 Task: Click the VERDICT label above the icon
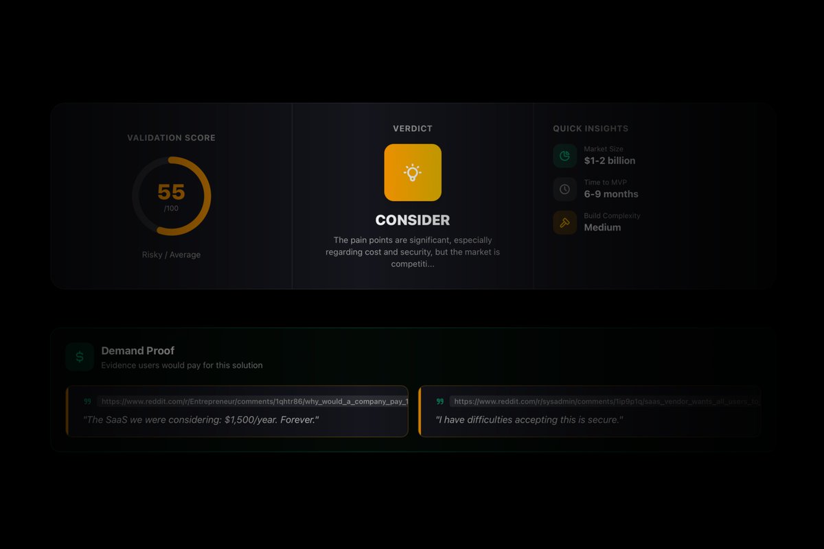click(413, 128)
